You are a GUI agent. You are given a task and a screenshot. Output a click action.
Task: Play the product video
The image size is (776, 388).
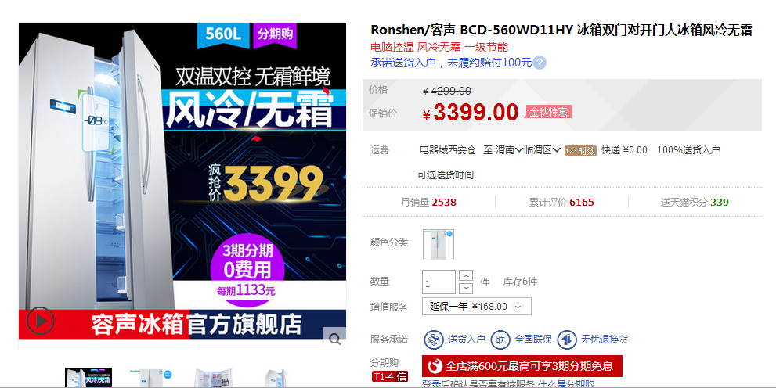tap(40, 321)
